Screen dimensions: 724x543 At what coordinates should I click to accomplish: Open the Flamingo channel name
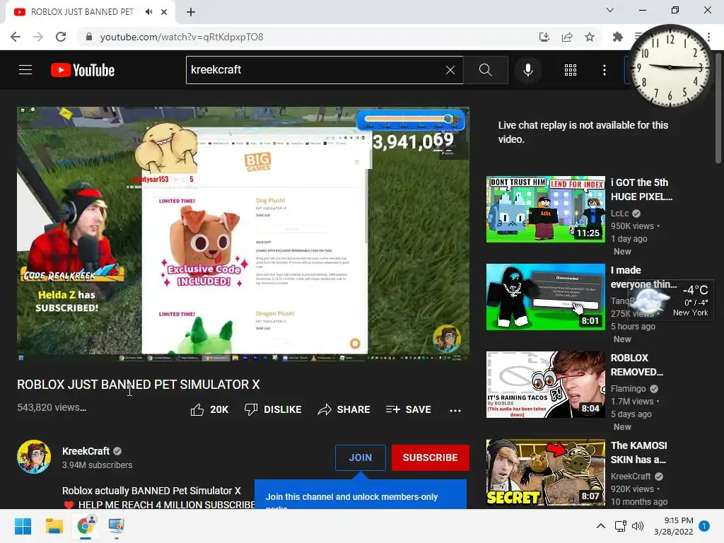tap(629, 389)
